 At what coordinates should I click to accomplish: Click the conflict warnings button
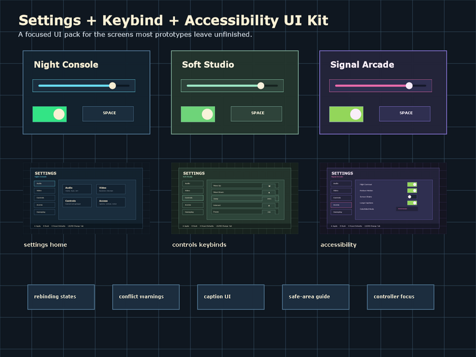pos(146,297)
